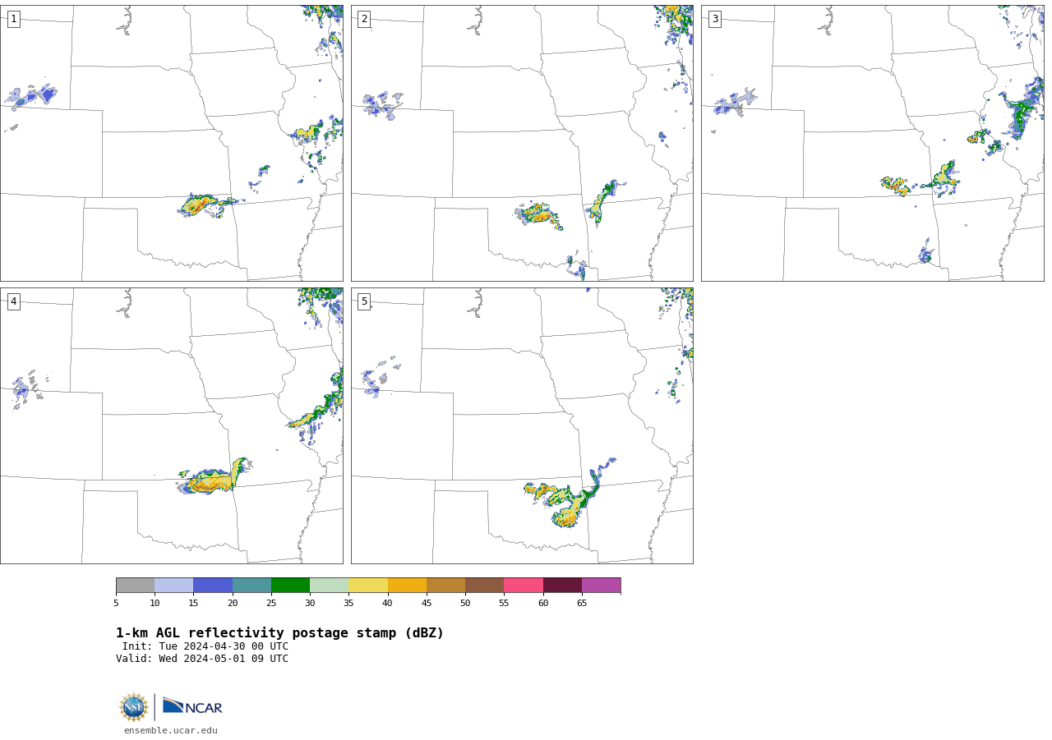Click the NSF logo icon
Image resolution: width=1052 pixels, height=740 pixels.
(x=134, y=707)
